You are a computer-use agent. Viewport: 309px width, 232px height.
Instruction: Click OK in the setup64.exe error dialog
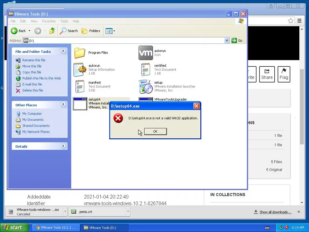click(155, 131)
